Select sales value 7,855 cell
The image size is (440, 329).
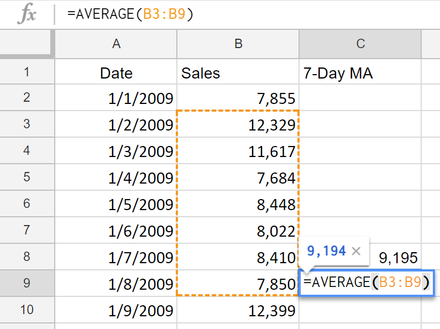point(238,98)
